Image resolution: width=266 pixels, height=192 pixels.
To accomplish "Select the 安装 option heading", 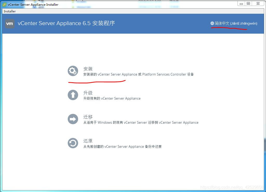I will (x=88, y=69).
